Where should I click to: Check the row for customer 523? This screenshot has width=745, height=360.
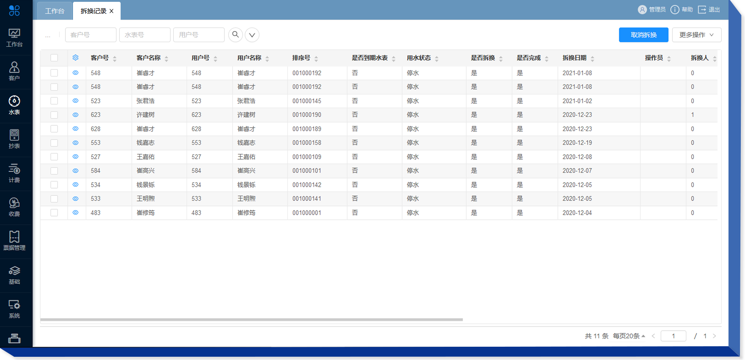click(54, 101)
